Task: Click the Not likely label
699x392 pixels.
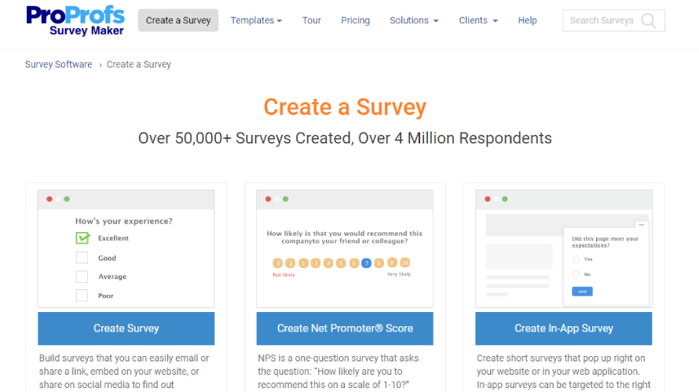Action: pos(284,275)
